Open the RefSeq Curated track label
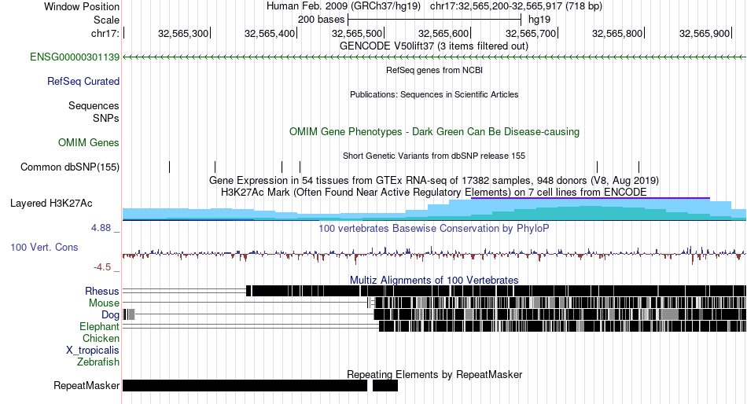 click(83, 82)
